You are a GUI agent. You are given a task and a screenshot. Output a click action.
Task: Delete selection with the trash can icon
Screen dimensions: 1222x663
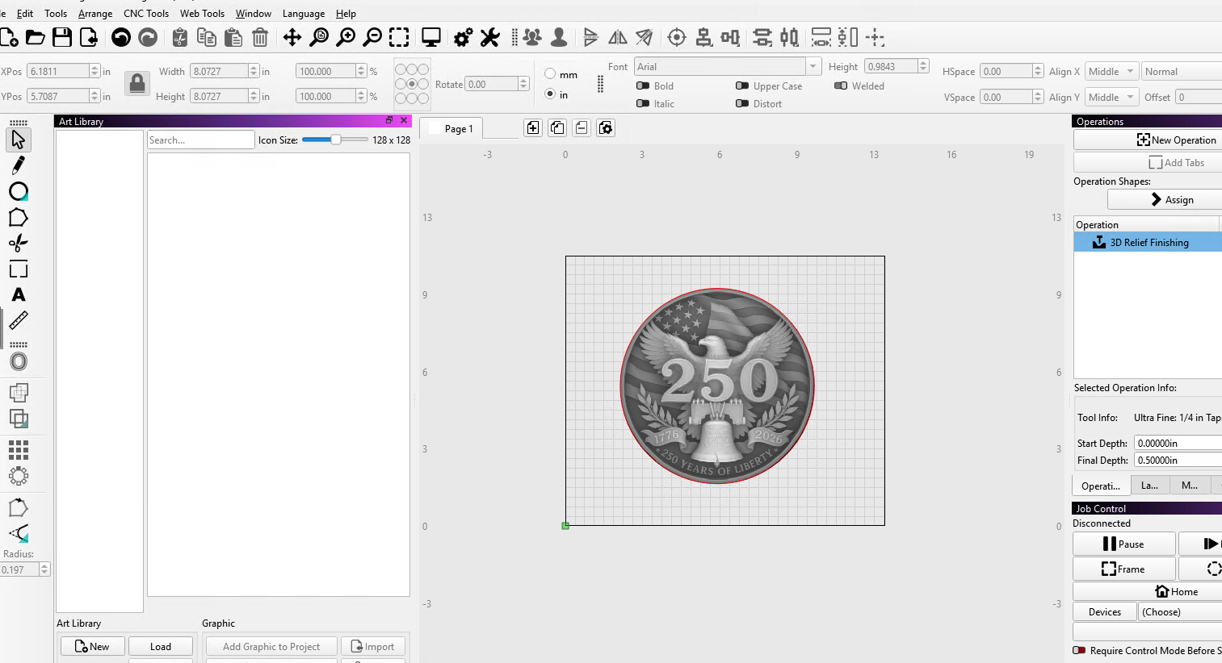pyautogui.click(x=260, y=37)
